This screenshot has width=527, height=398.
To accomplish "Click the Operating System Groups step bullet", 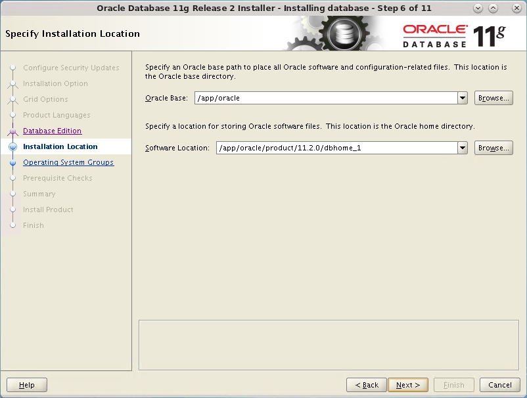I will (x=12, y=163).
